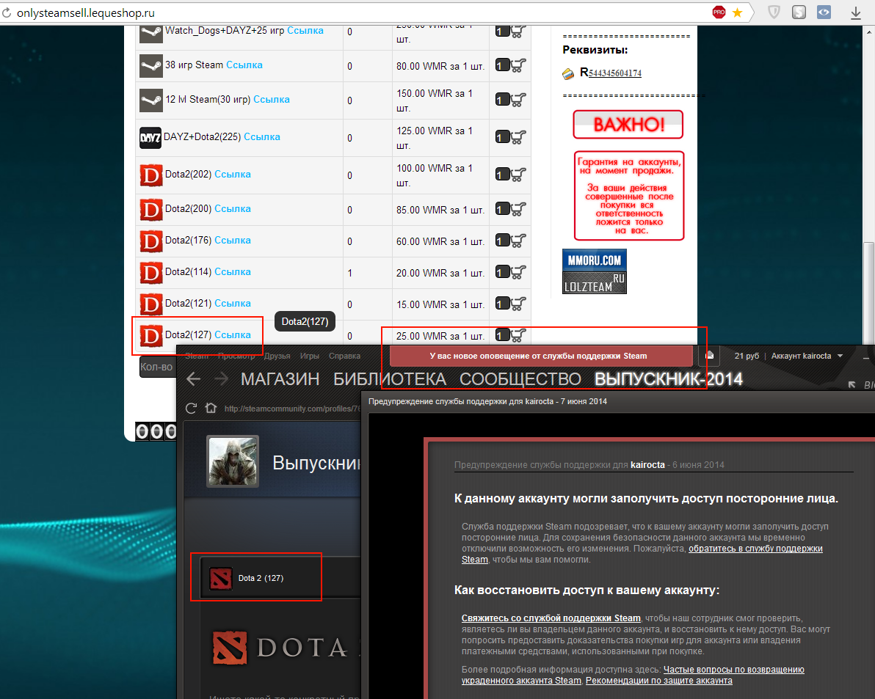
Task: Click the 21 руб wallet balance
Action: pos(747,356)
